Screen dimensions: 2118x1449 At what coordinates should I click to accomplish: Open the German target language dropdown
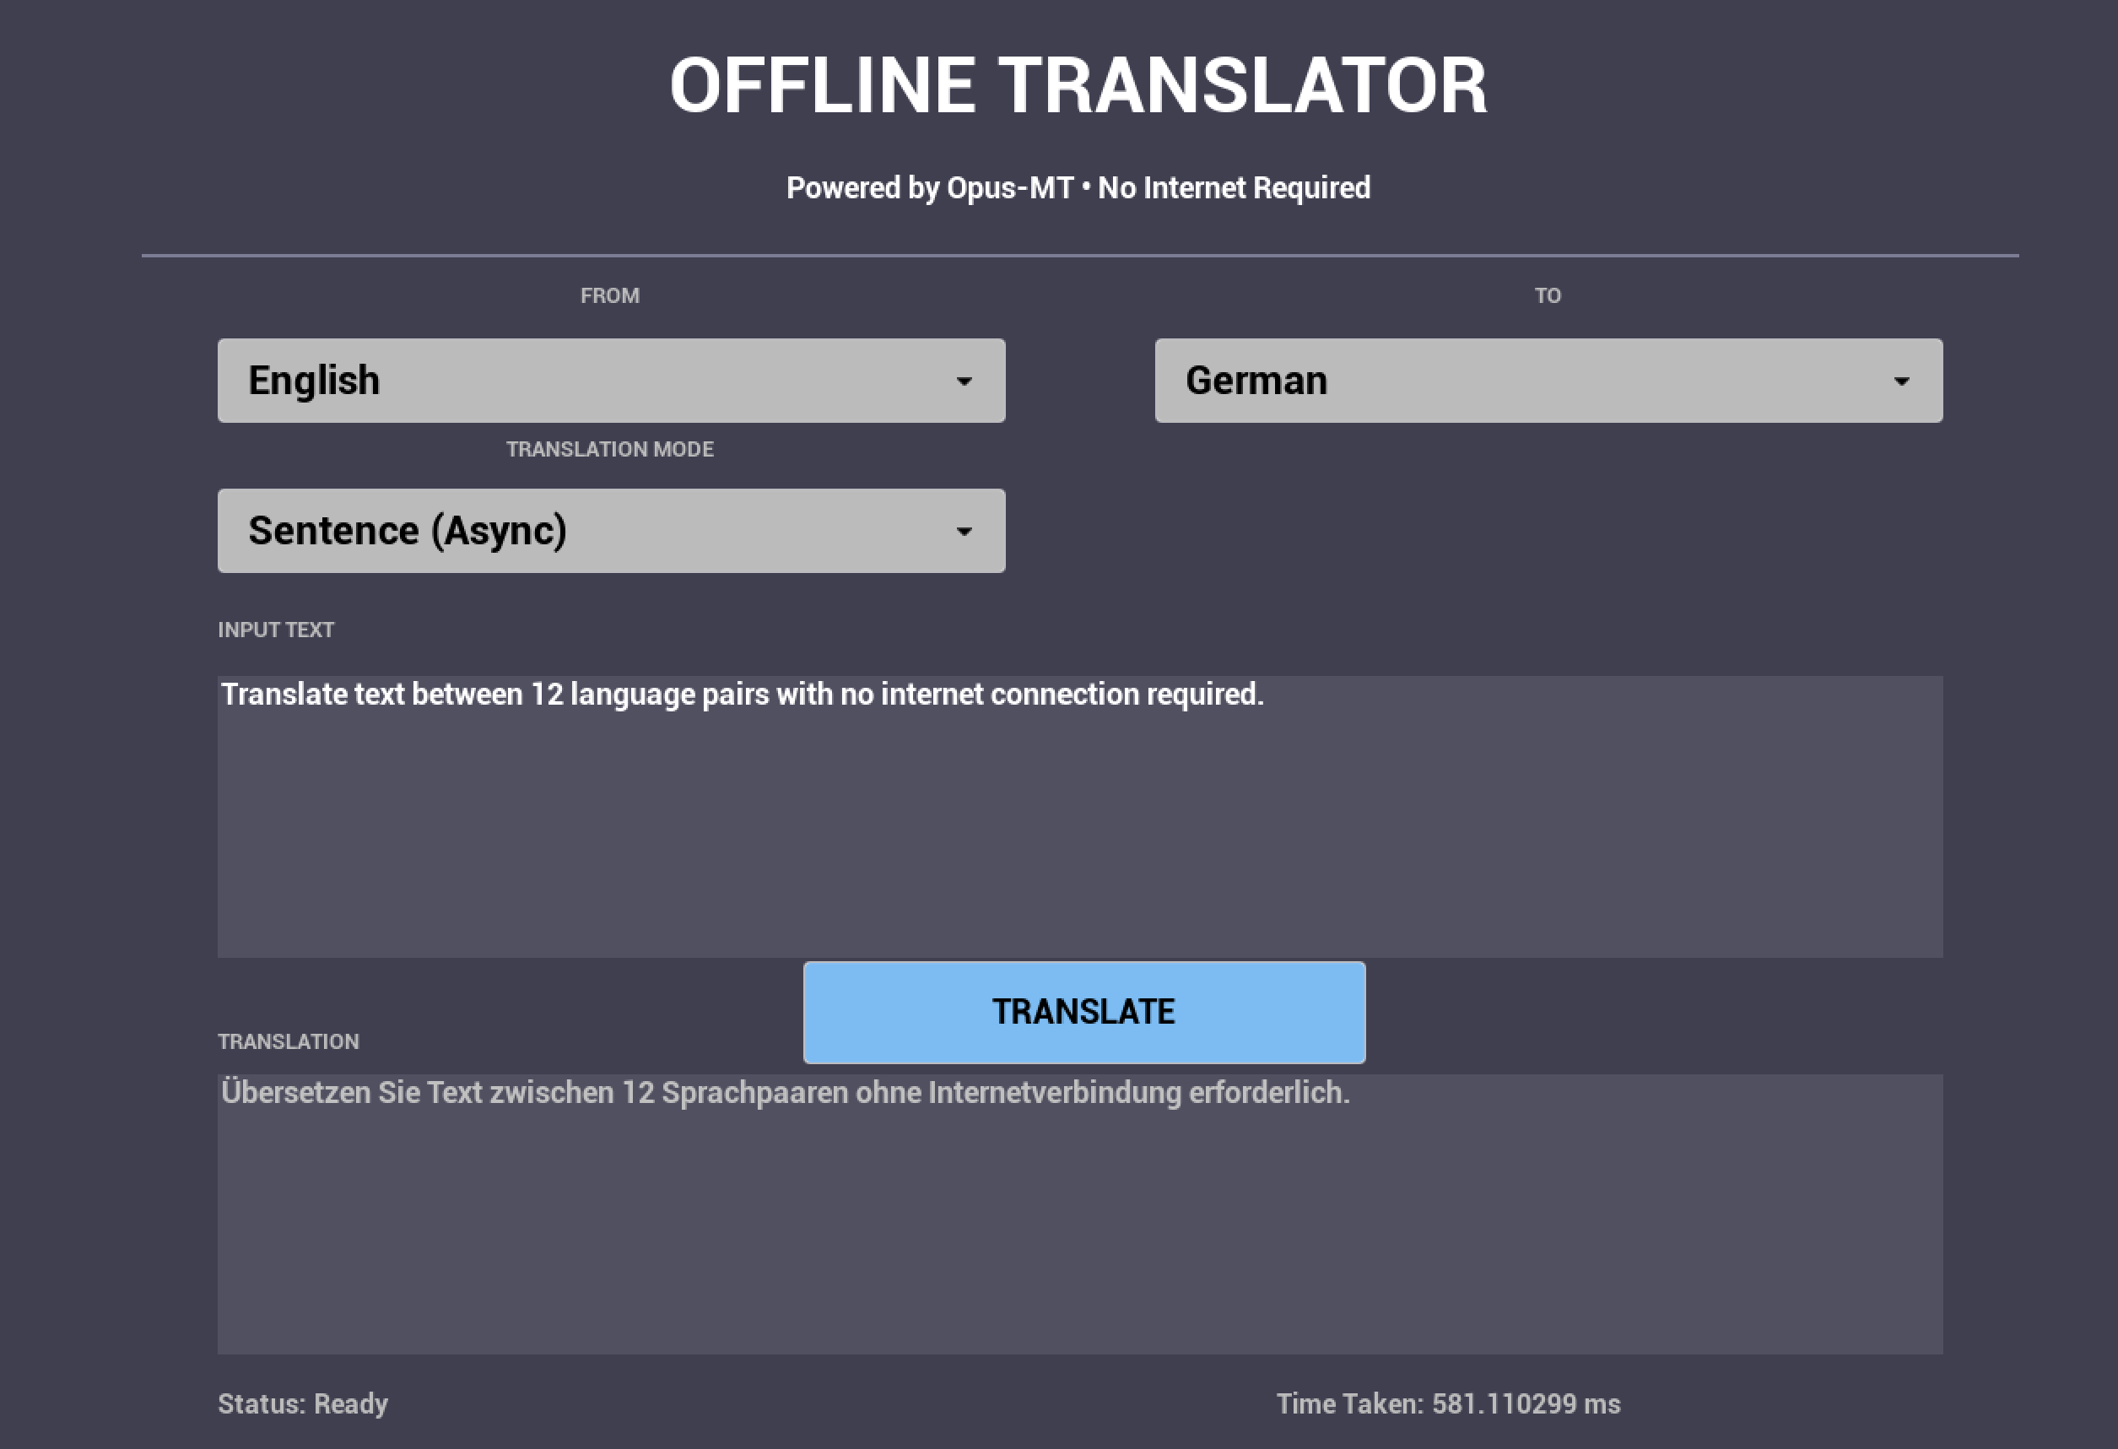tap(1548, 380)
